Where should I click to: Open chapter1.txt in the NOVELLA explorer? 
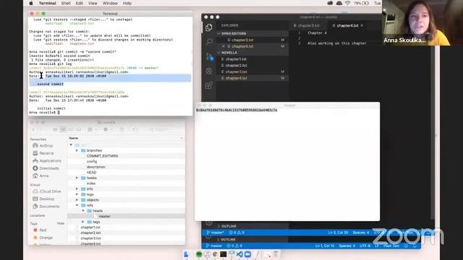pyautogui.click(x=236, y=59)
